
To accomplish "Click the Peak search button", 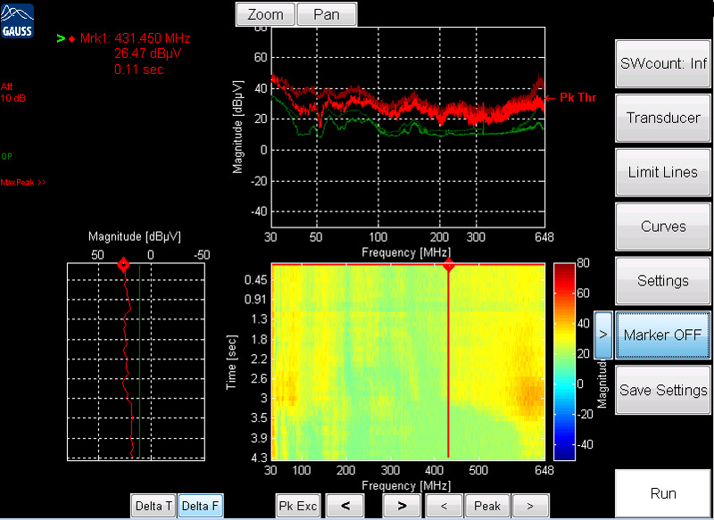I will 487,506.
